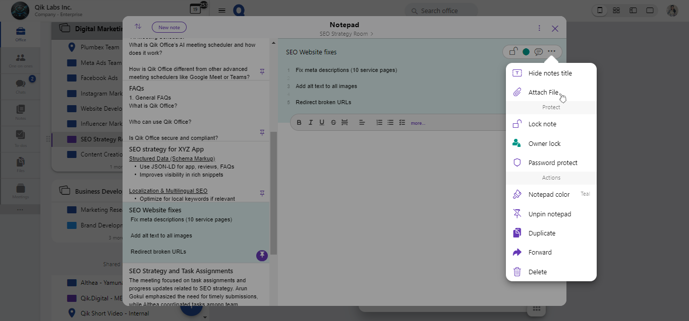Open the calendar icon in top bar

pos(195,10)
